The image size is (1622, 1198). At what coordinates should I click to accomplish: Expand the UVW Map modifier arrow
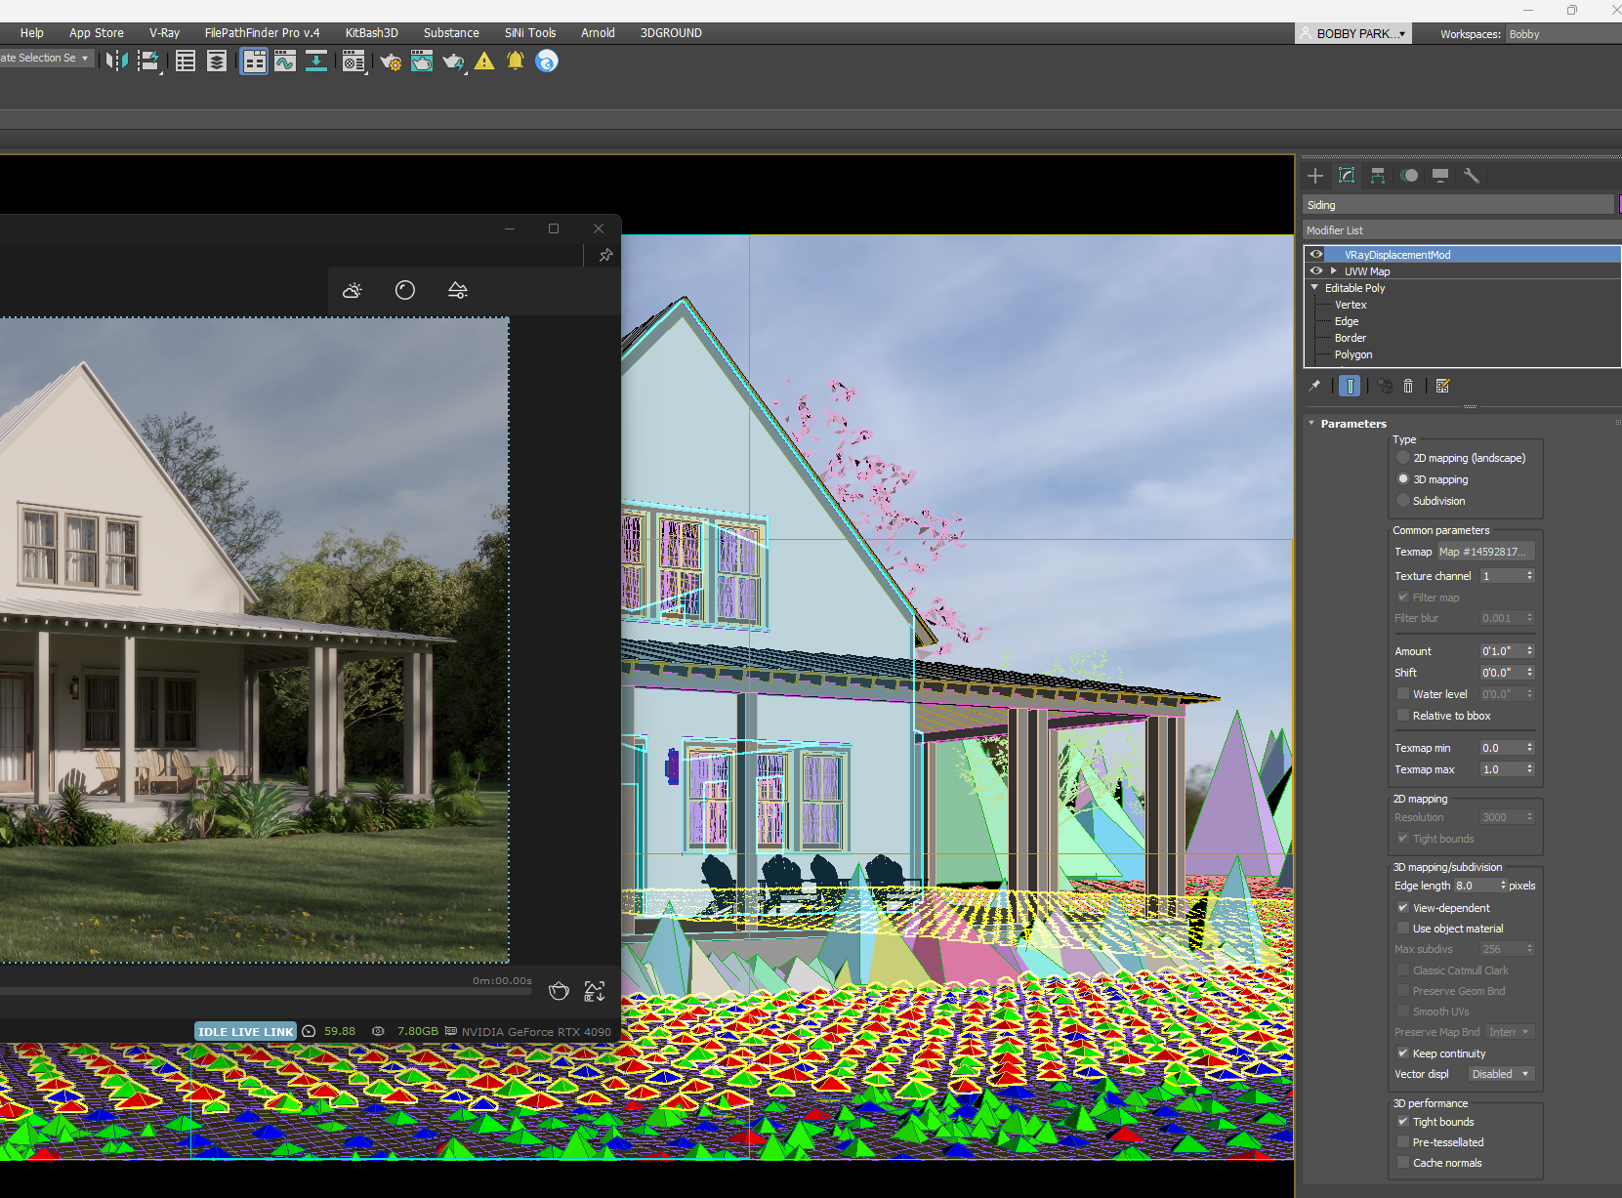click(x=1333, y=270)
